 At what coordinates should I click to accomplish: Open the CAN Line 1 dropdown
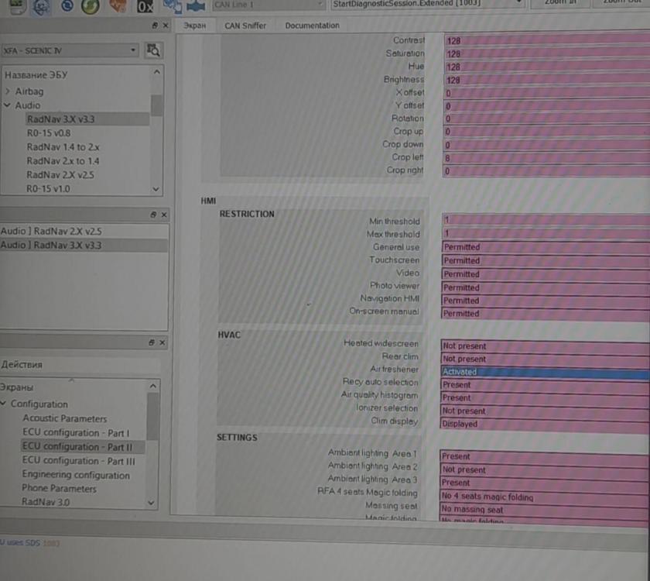click(269, 5)
